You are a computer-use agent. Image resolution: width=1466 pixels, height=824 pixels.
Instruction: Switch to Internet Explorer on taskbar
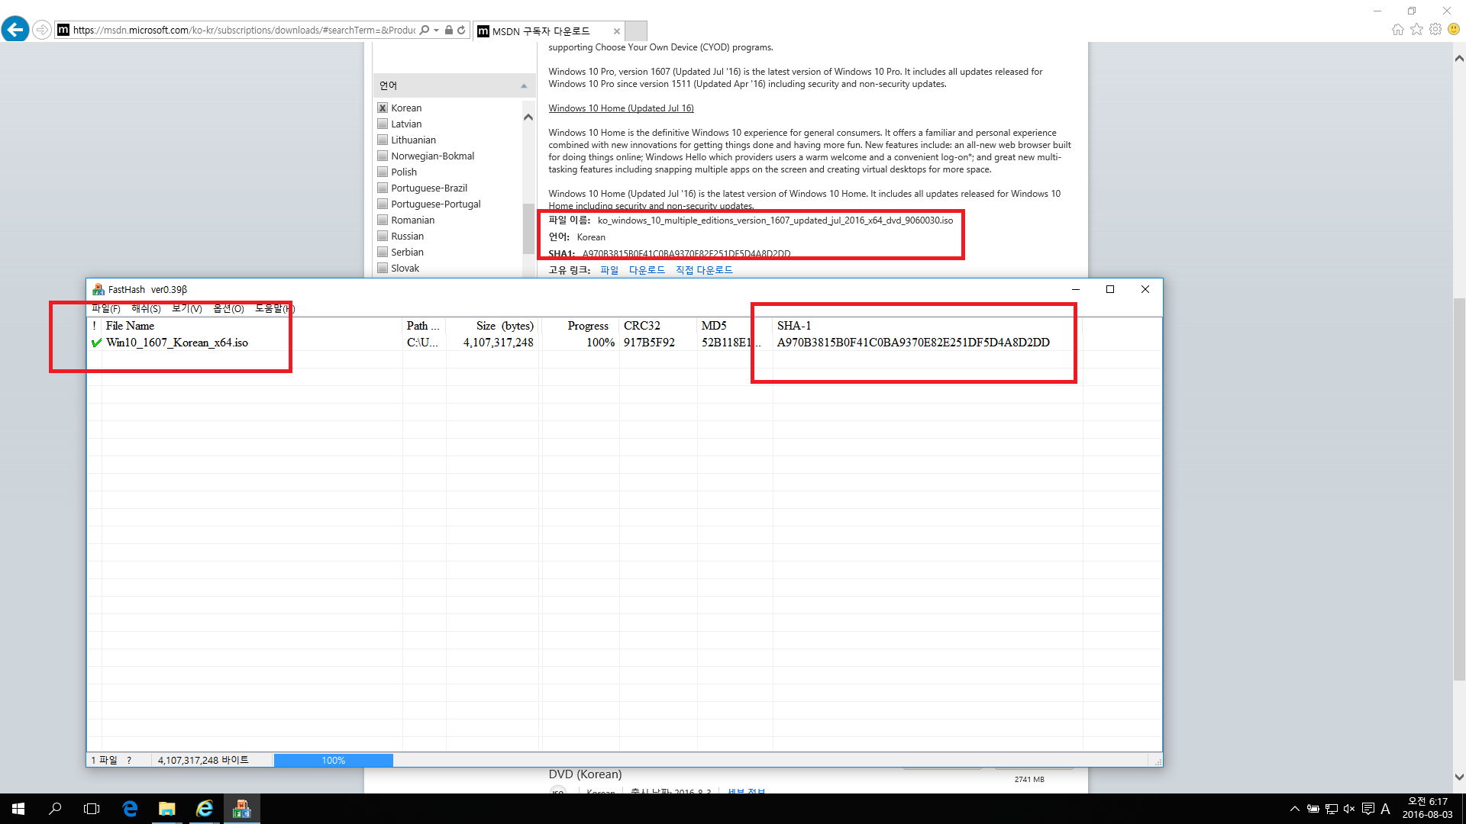click(204, 809)
